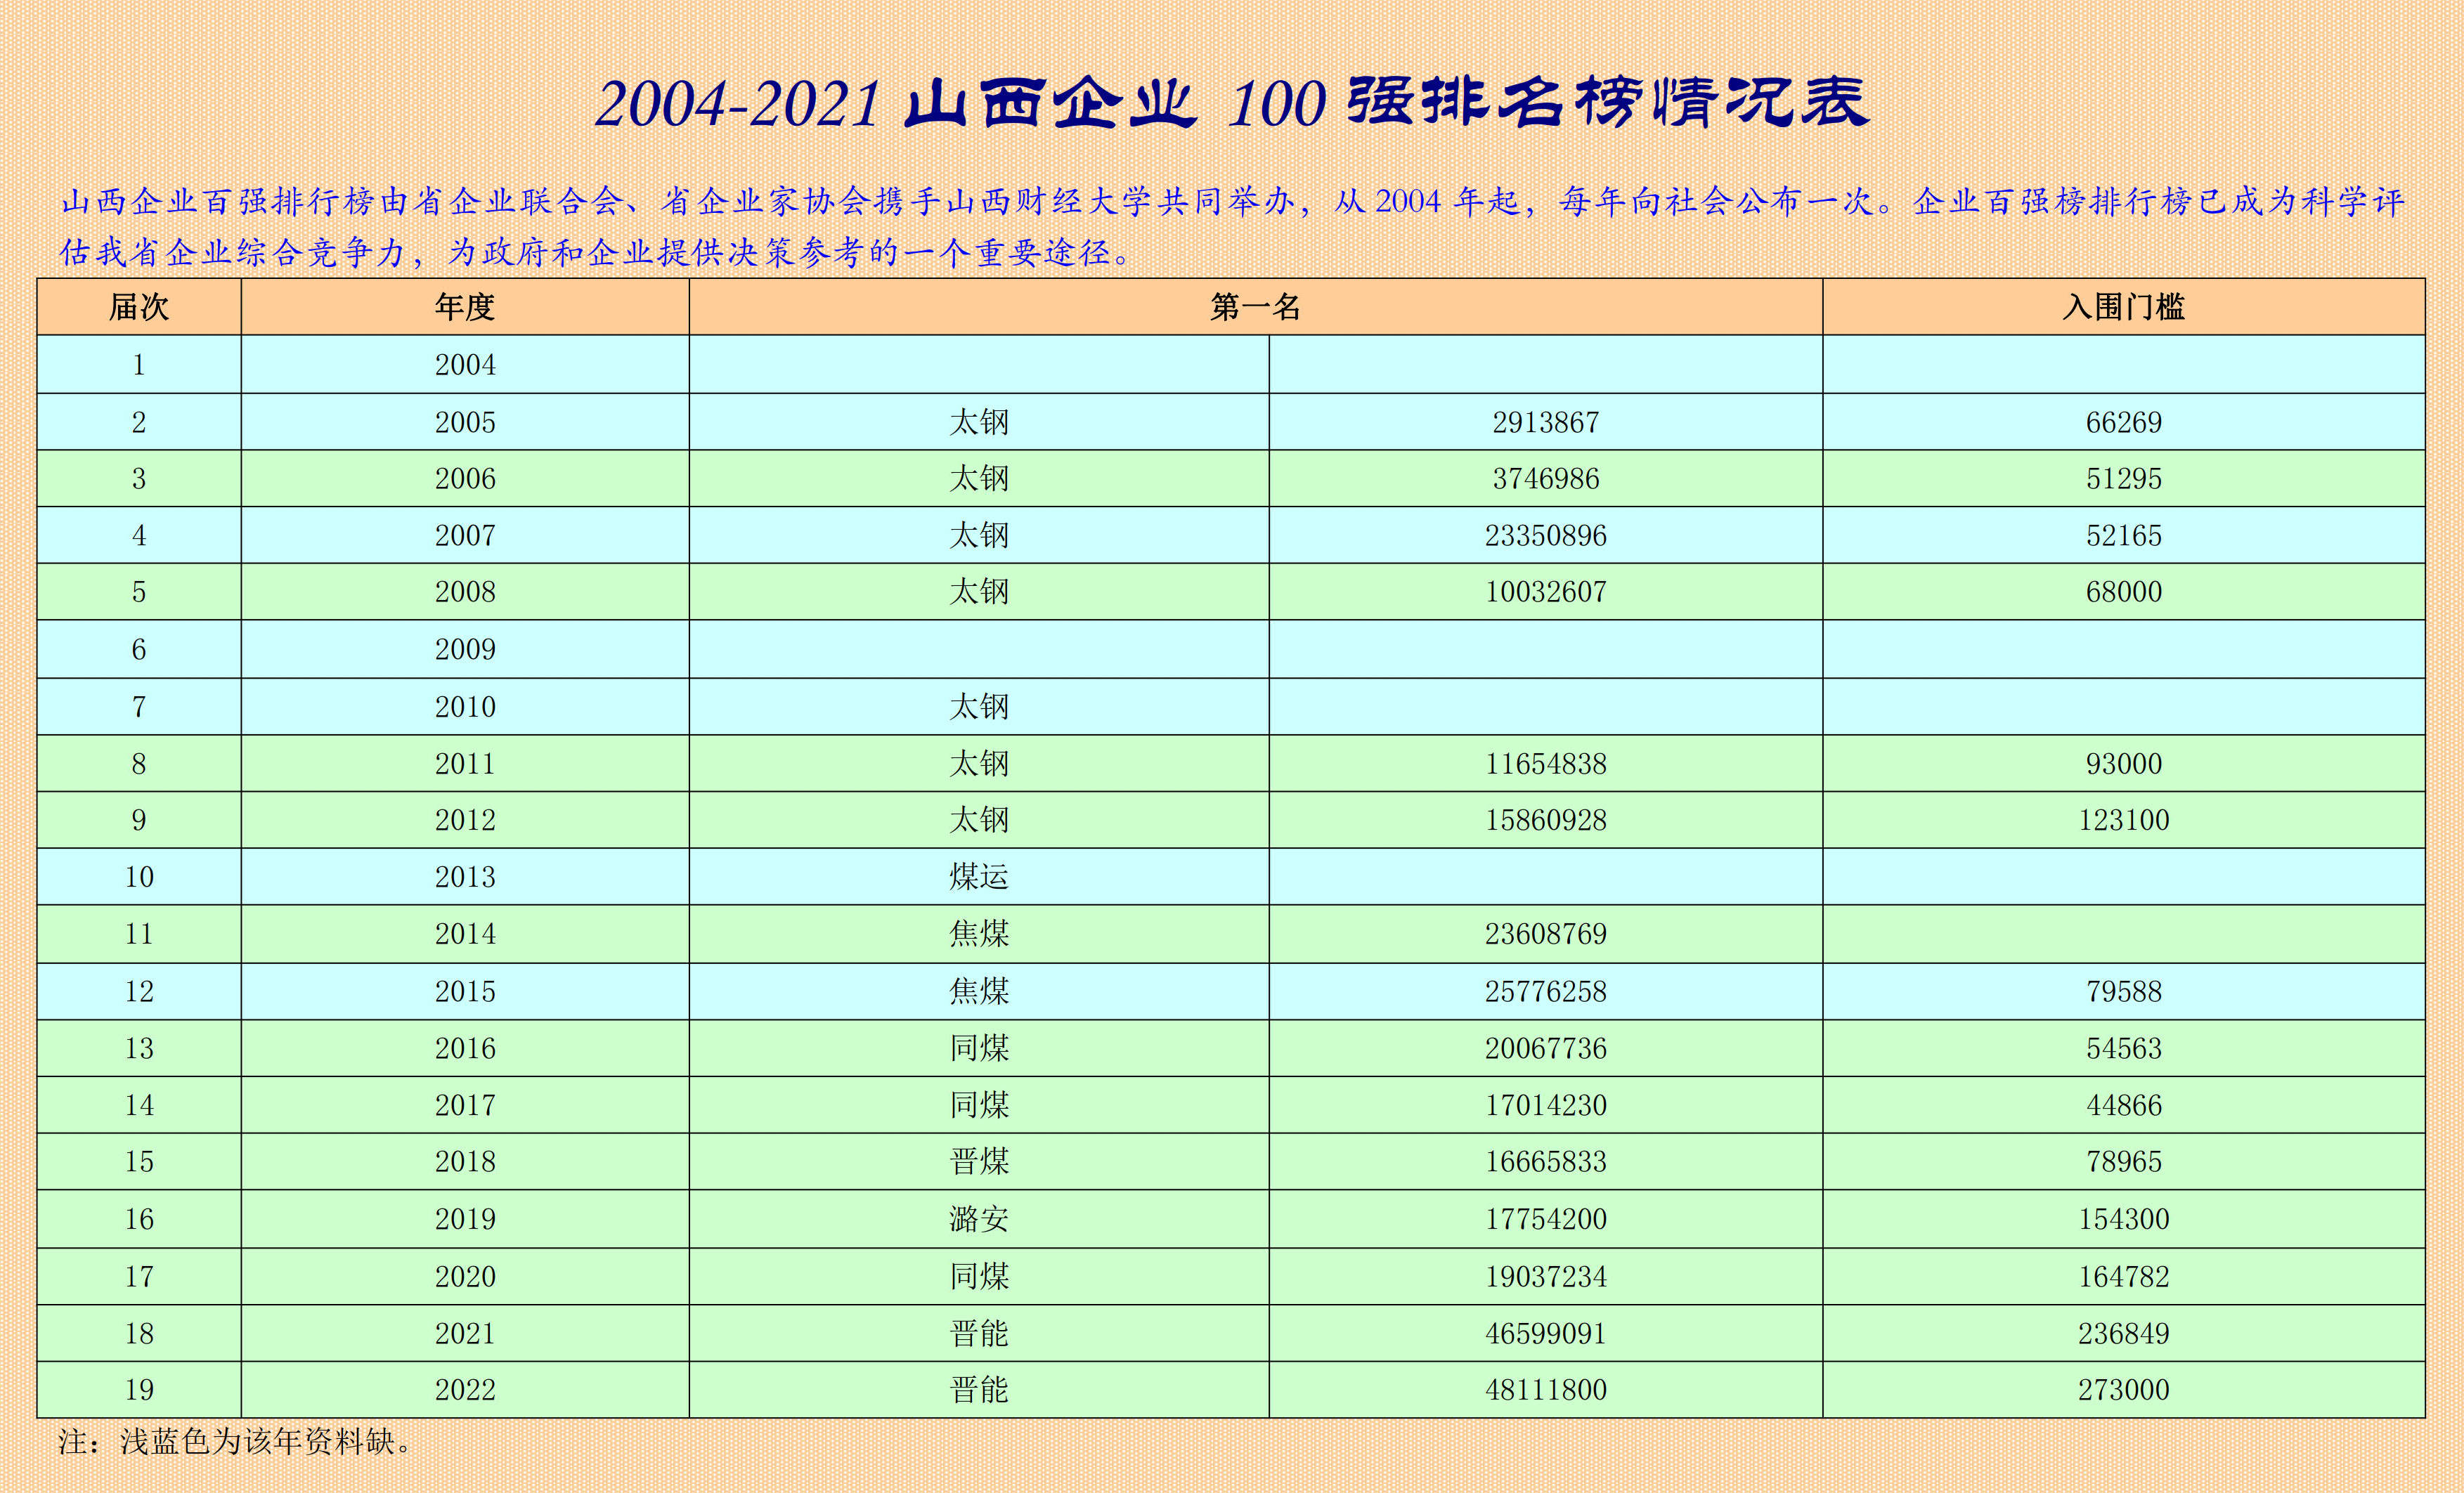Click the 2913867 revenue cell
Image resolution: width=2464 pixels, height=1493 pixels.
(1545, 422)
